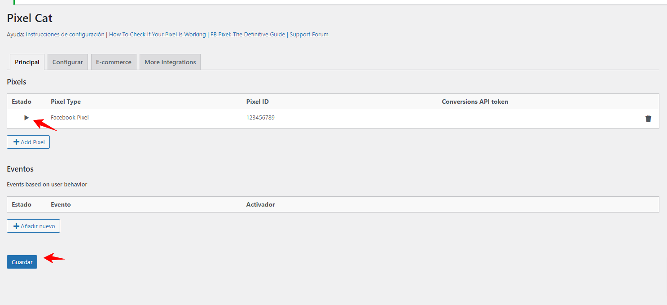Screen dimensions: 667x305
Task: Go to the Principal tab
Action: click(x=27, y=62)
